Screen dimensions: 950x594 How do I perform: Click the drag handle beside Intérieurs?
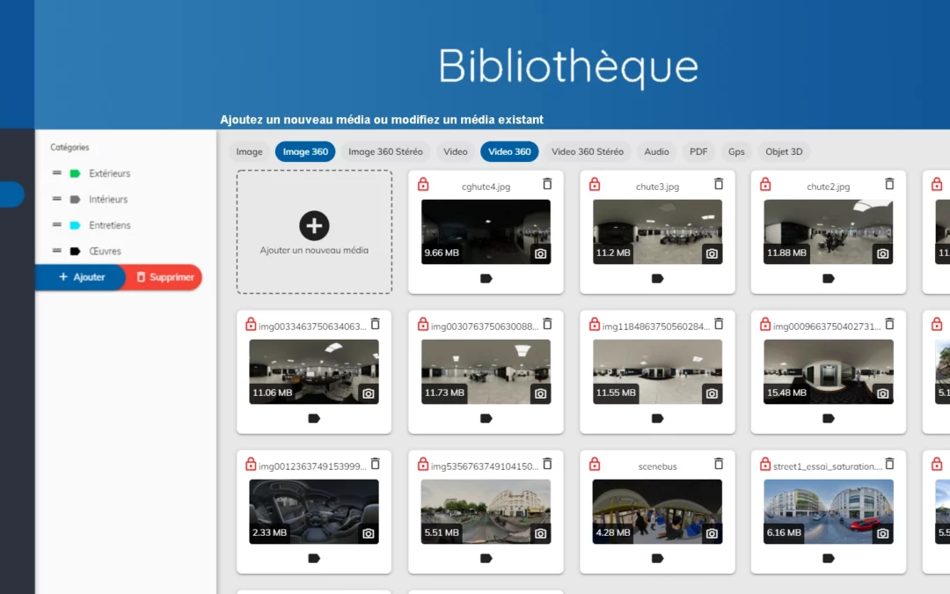(56, 199)
